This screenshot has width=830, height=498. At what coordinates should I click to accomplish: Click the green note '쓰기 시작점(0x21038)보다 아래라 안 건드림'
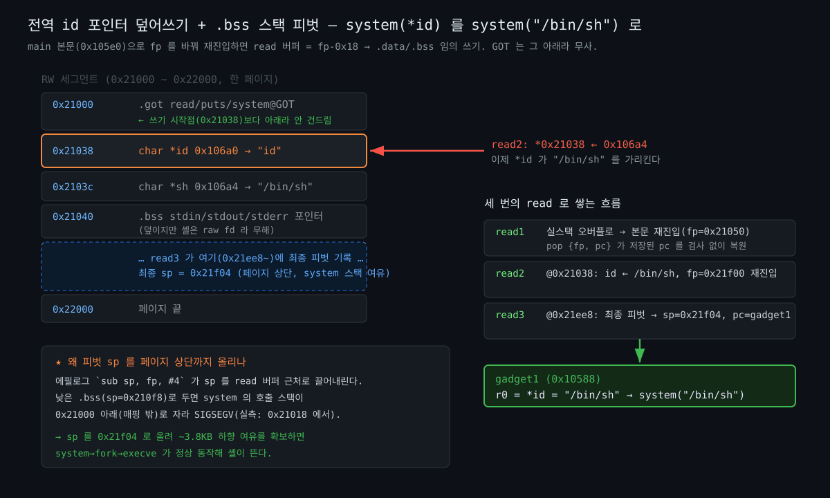(235, 120)
